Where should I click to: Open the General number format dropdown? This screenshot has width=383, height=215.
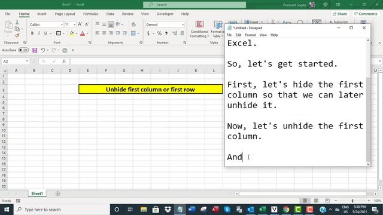point(183,24)
